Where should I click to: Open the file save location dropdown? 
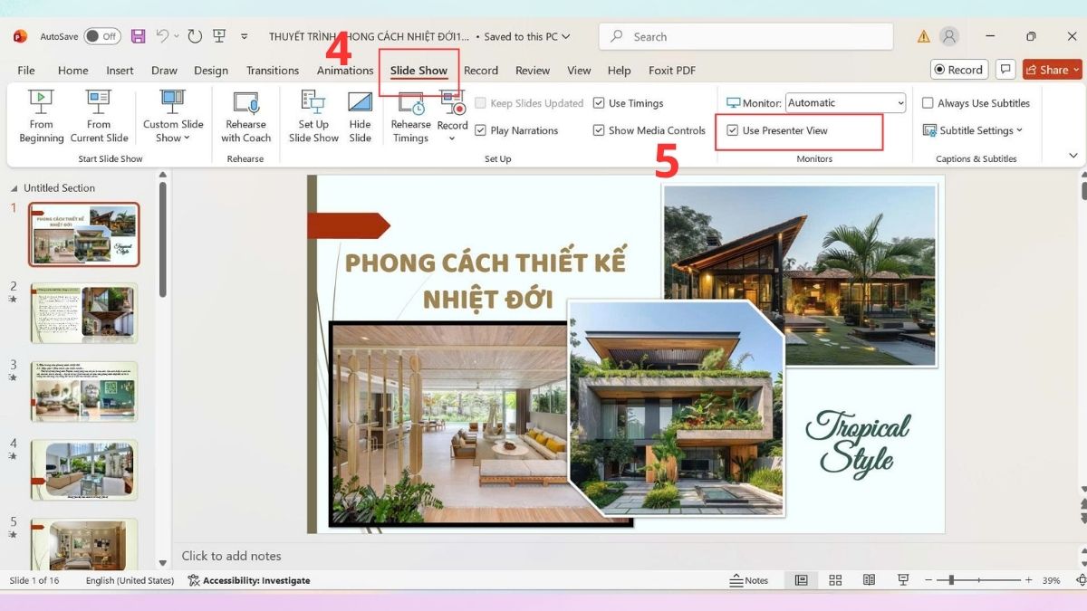(x=566, y=36)
